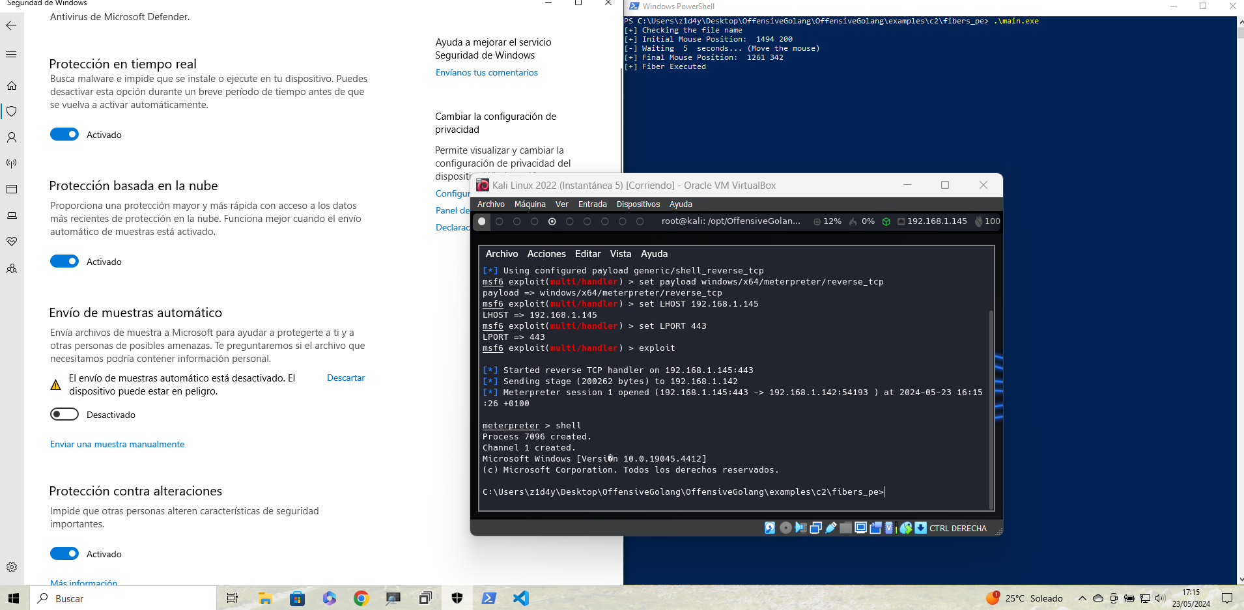
Task: Open Microsoft Store from the taskbar
Action: point(297,598)
